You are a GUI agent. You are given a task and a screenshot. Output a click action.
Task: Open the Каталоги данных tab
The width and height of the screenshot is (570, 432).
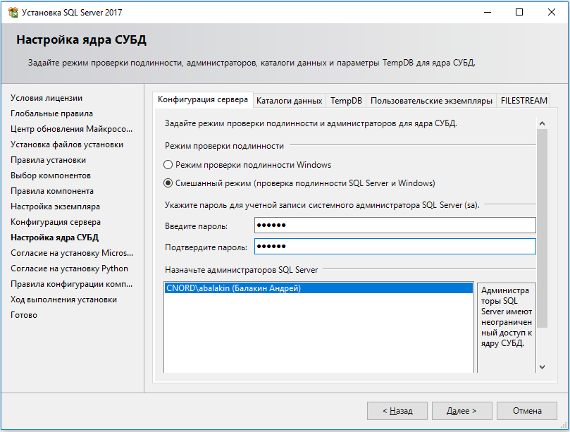[x=289, y=101]
